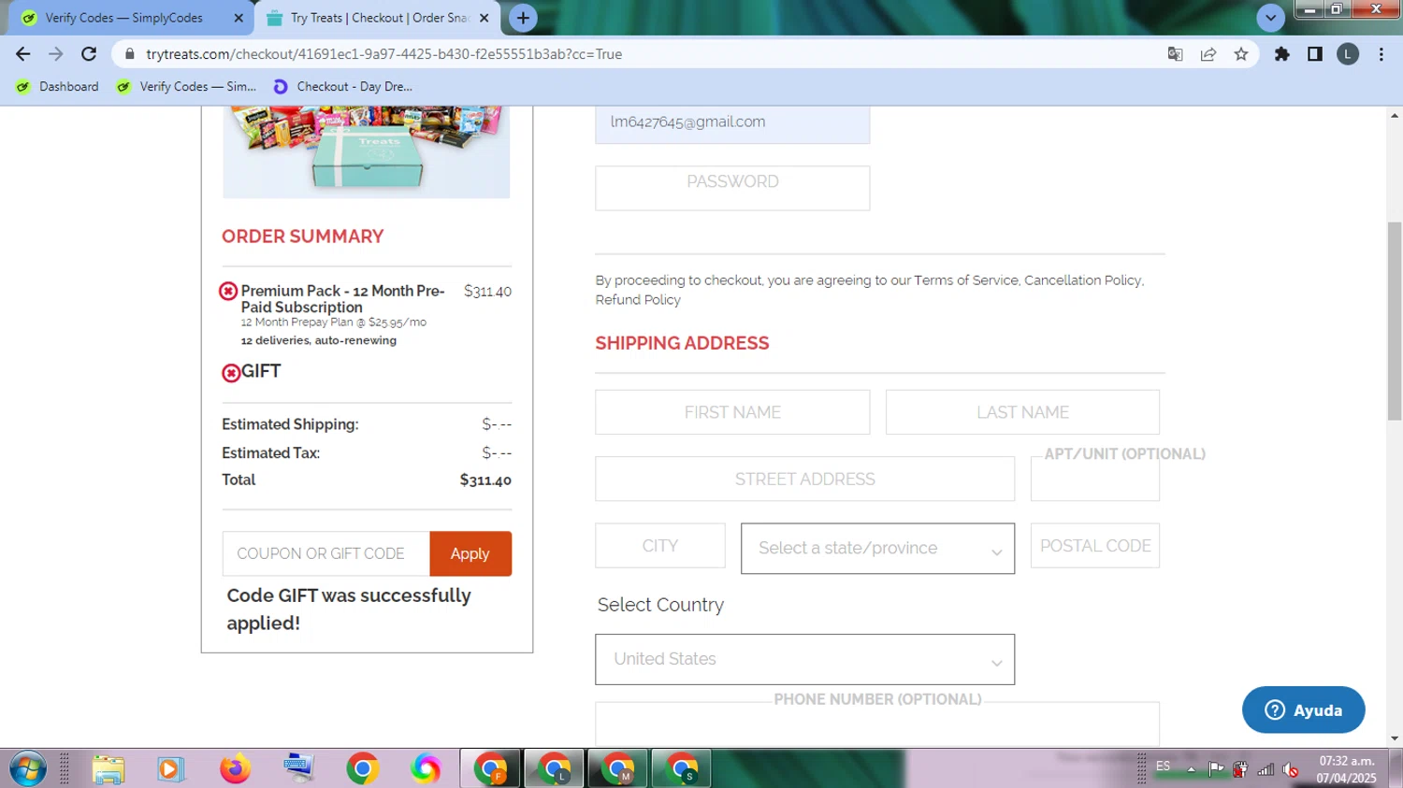Open the Refund Policy link
Image resolution: width=1403 pixels, height=788 pixels.
pos(638,300)
